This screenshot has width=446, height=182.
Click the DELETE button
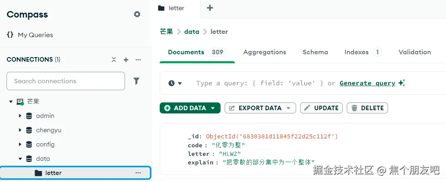(x=367, y=108)
